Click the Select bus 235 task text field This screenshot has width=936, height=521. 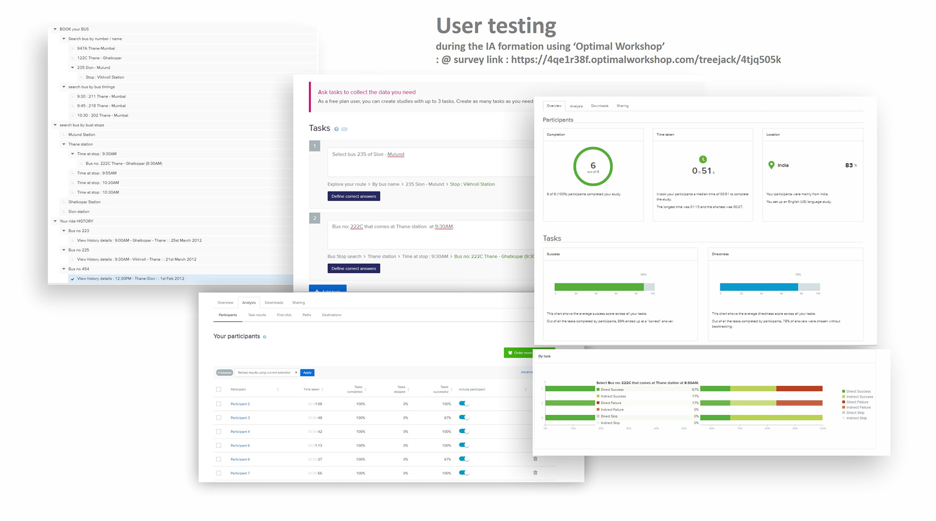tap(431, 162)
